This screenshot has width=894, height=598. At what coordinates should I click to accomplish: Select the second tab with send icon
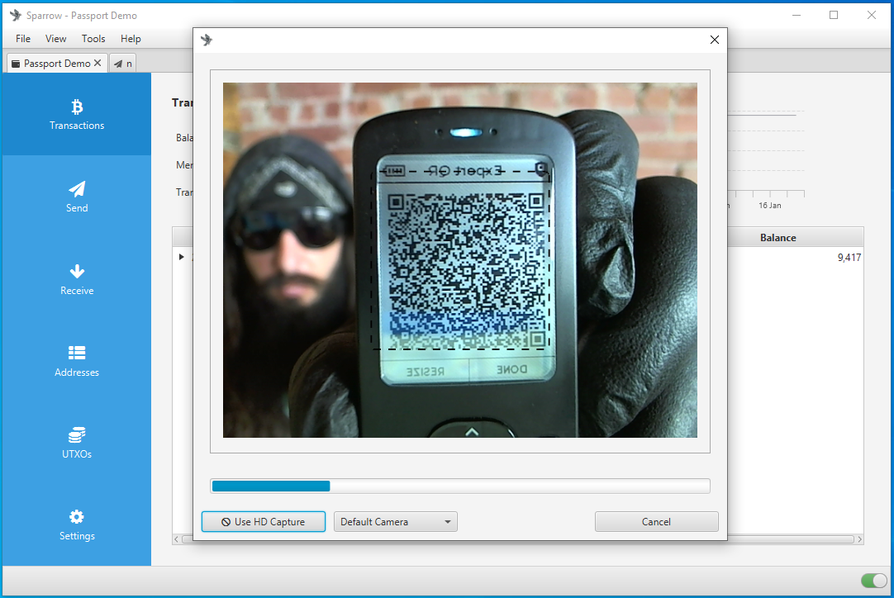[122, 64]
